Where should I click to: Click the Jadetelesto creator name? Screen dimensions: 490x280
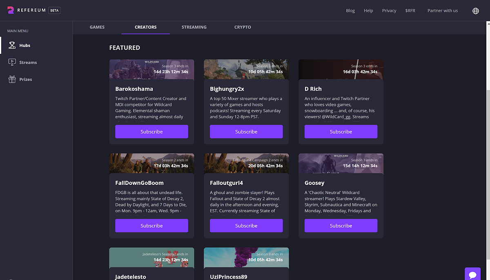pos(131,277)
